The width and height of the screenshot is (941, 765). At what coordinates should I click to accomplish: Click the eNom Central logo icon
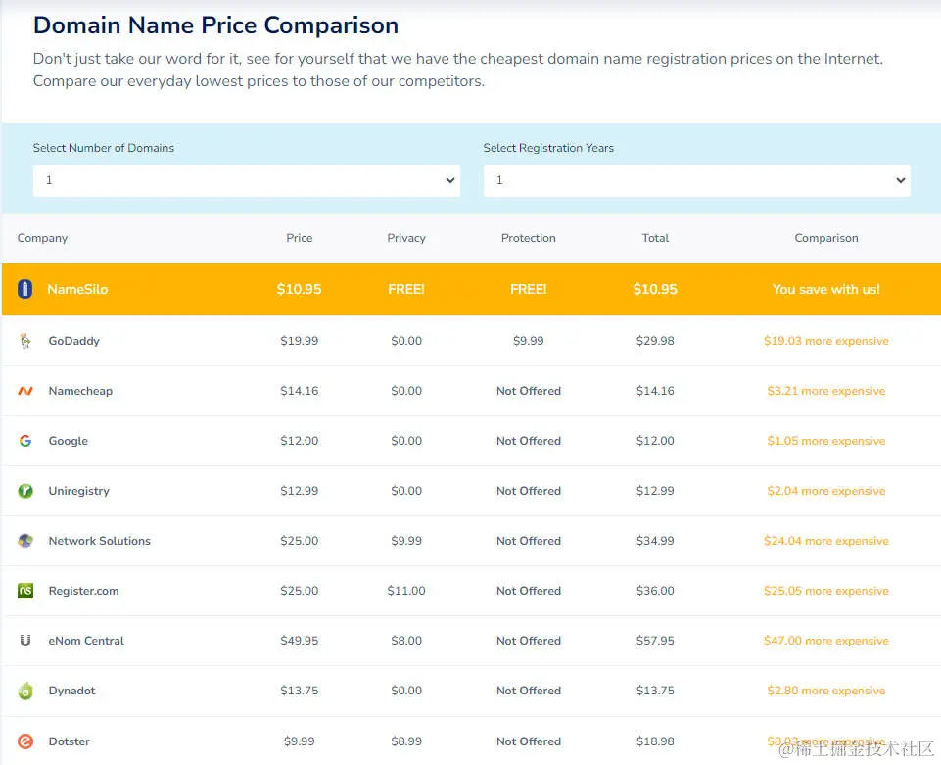point(25,641)
